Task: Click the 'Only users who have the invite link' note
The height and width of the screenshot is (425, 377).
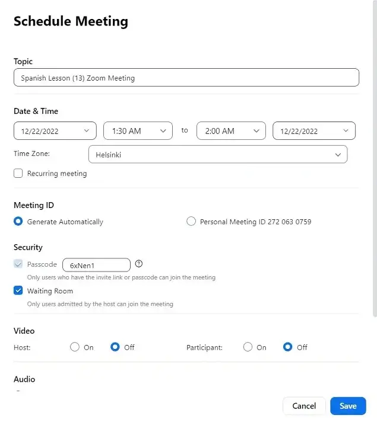Action: [121, 277]
